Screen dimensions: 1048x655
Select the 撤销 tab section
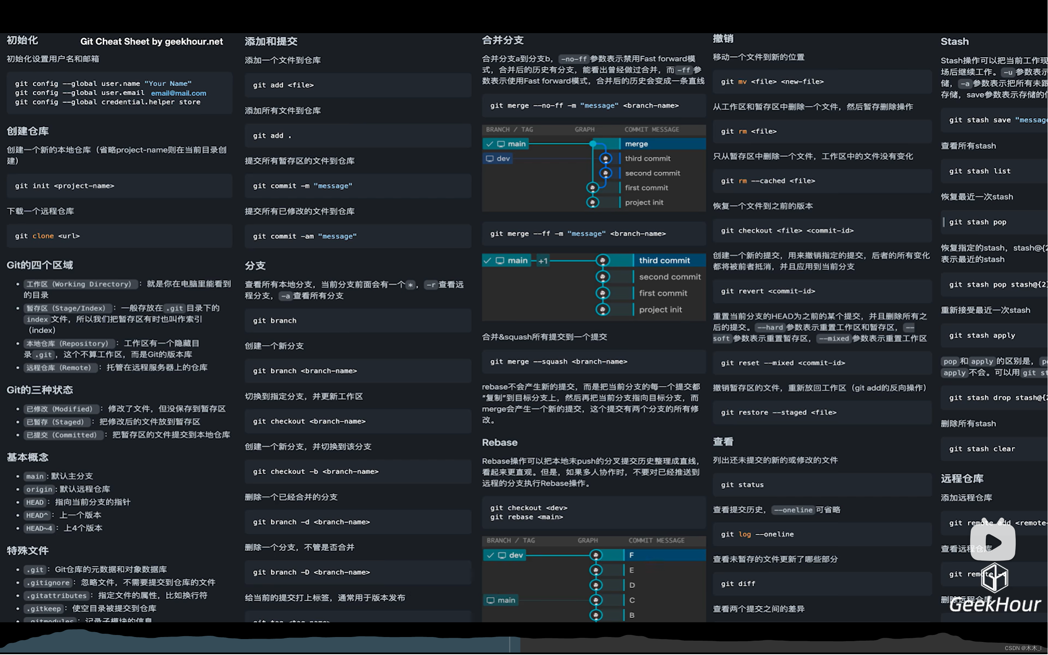coord(726,41)
